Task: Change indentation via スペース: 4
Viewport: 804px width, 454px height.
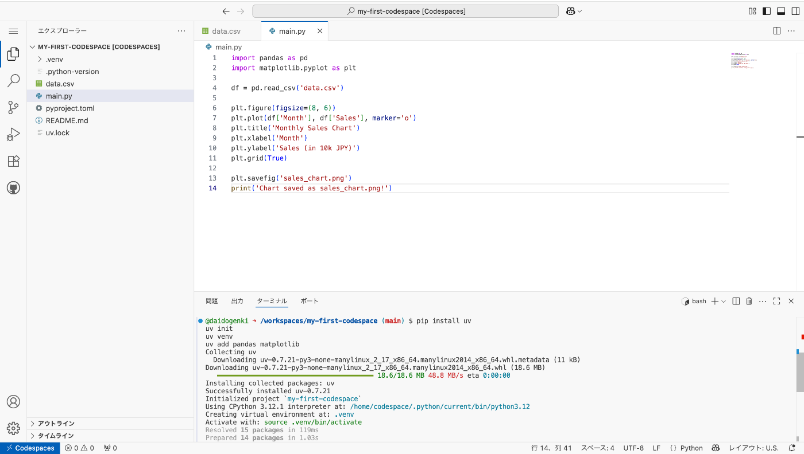Action: 597,448
